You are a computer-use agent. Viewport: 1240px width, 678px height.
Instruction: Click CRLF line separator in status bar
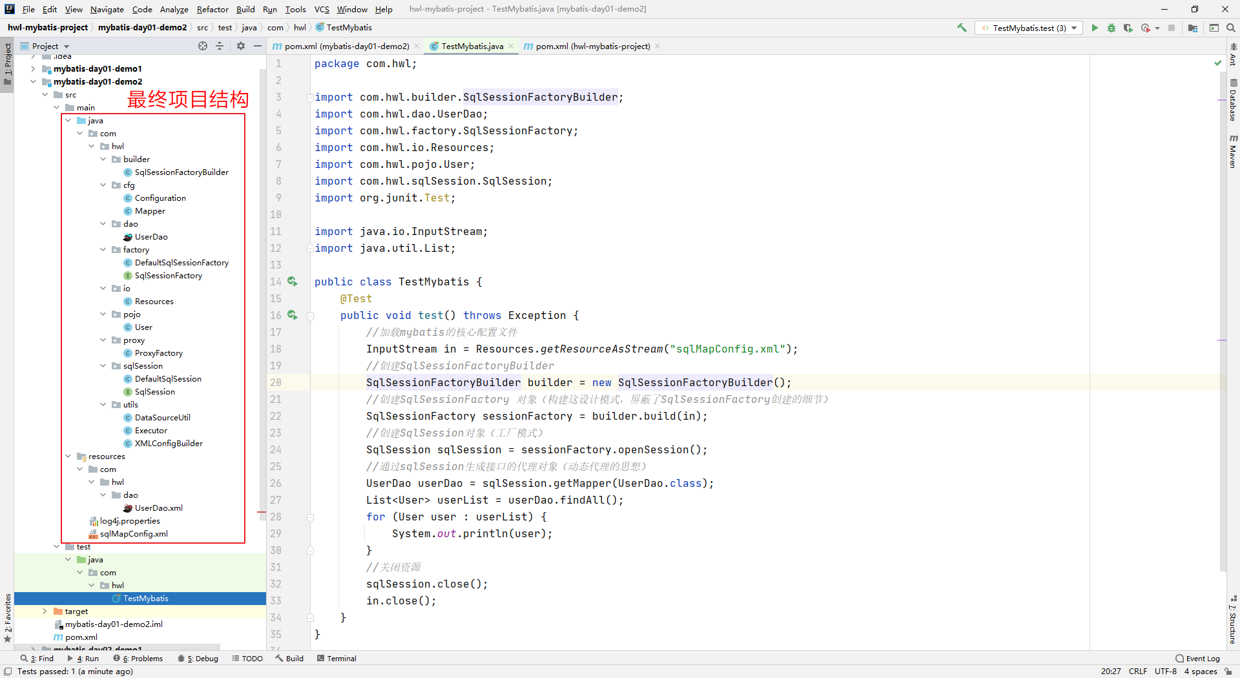coord(1138,672)
